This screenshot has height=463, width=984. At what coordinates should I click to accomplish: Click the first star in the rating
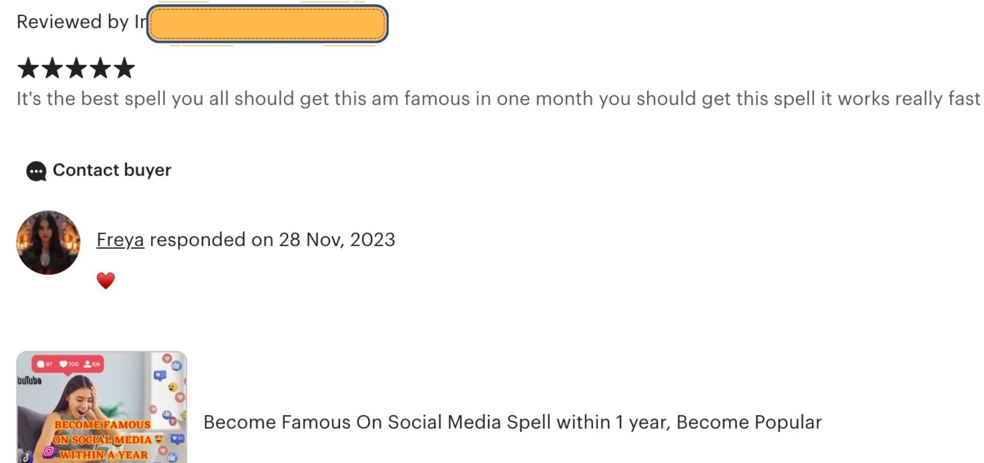pyautogui.click(x=28, y=68)
